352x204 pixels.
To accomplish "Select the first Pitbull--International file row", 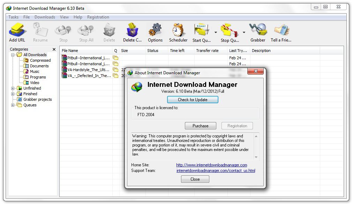I will click(x=201, y=58).
